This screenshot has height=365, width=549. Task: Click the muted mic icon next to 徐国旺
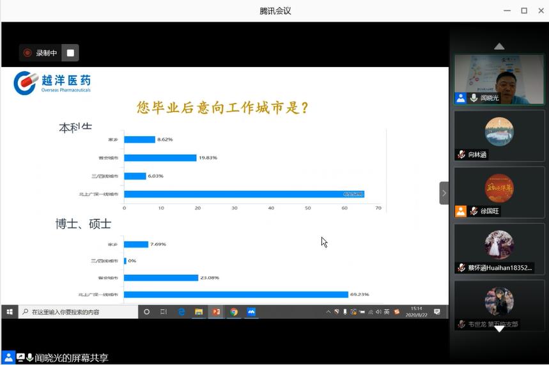pyautogui.click(x=474, y=211)
